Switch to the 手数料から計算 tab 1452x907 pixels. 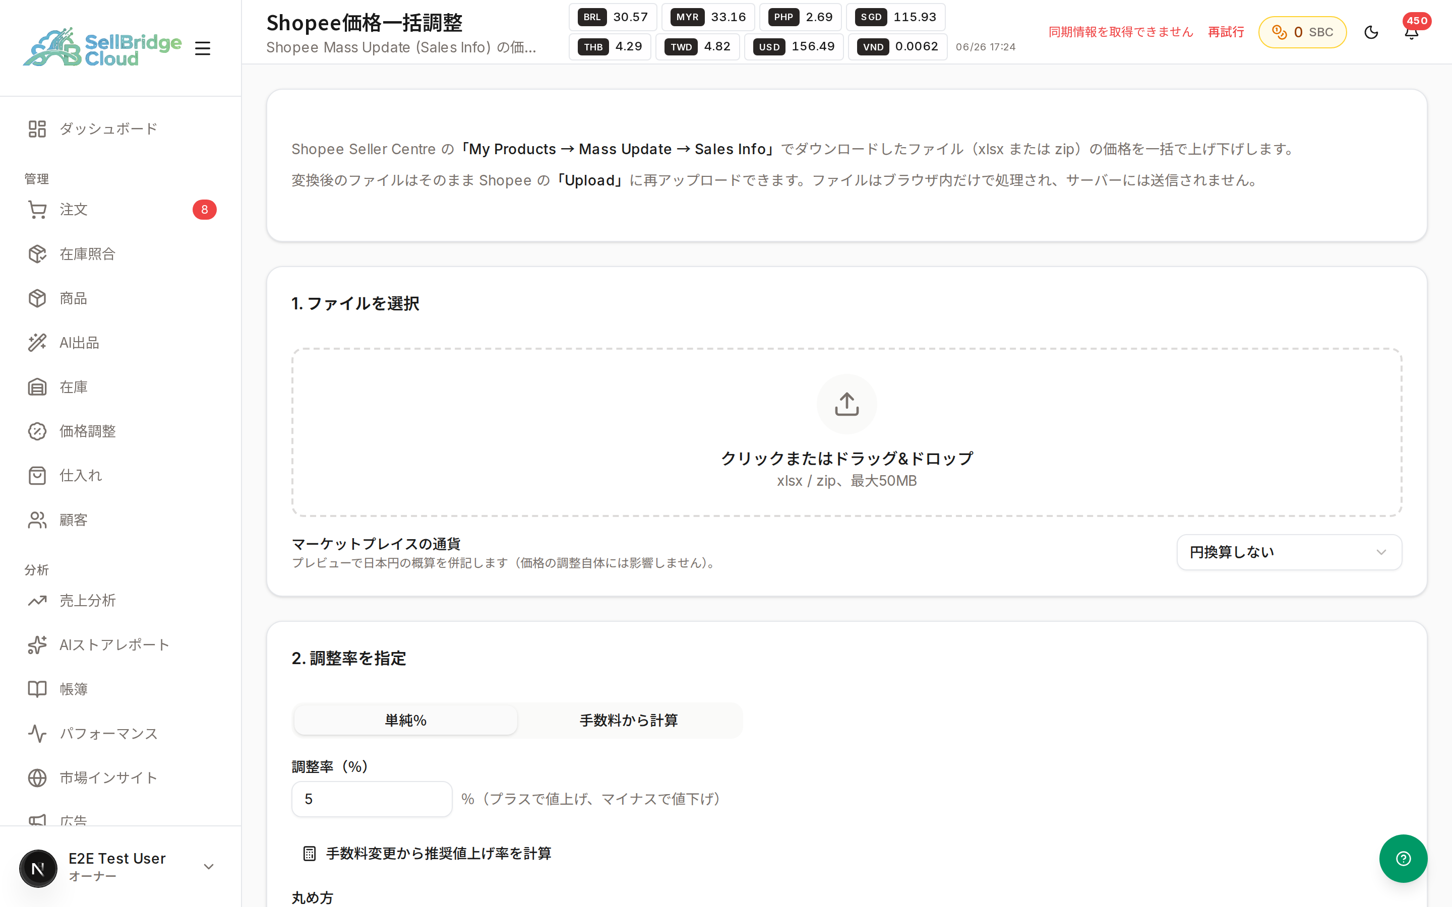629,721
